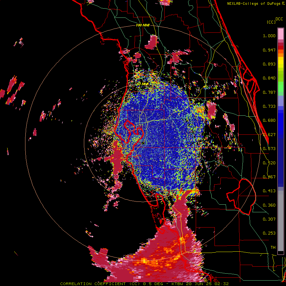Click the 0.307 color scale value

[269, 219]
